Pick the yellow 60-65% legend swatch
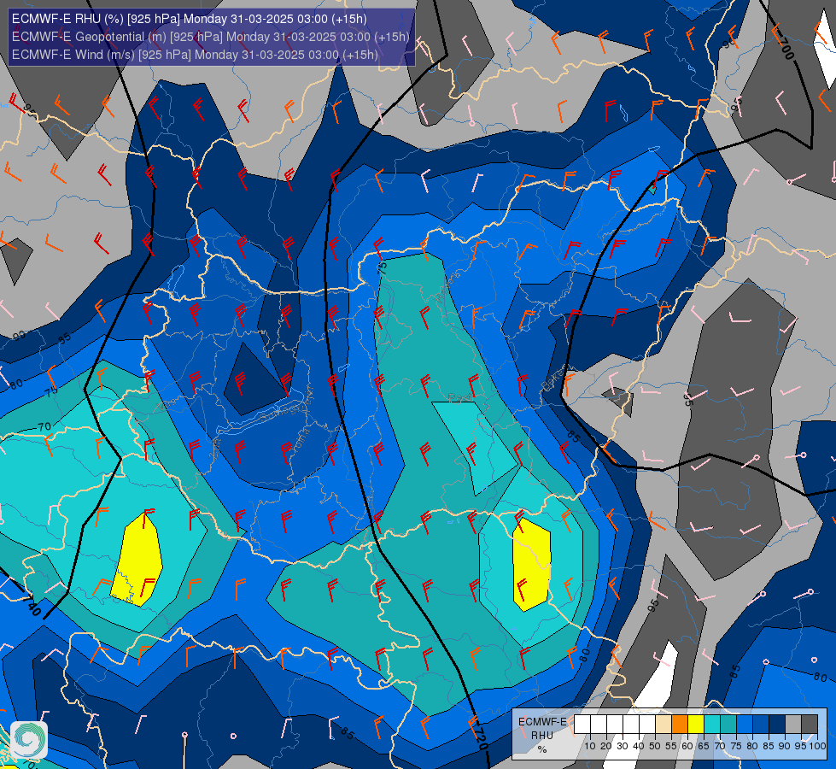 point(696,725)
